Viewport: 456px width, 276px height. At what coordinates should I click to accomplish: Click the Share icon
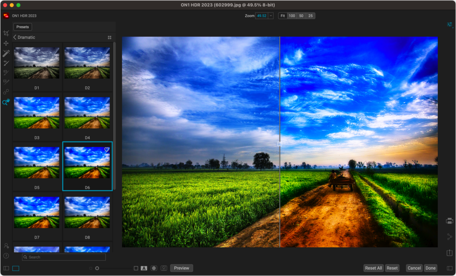point(449,237)
